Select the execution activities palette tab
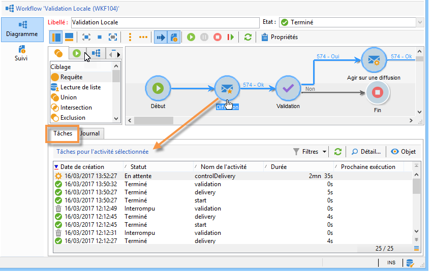The height and width of the screenshot is (277, 433). point(77,53)
